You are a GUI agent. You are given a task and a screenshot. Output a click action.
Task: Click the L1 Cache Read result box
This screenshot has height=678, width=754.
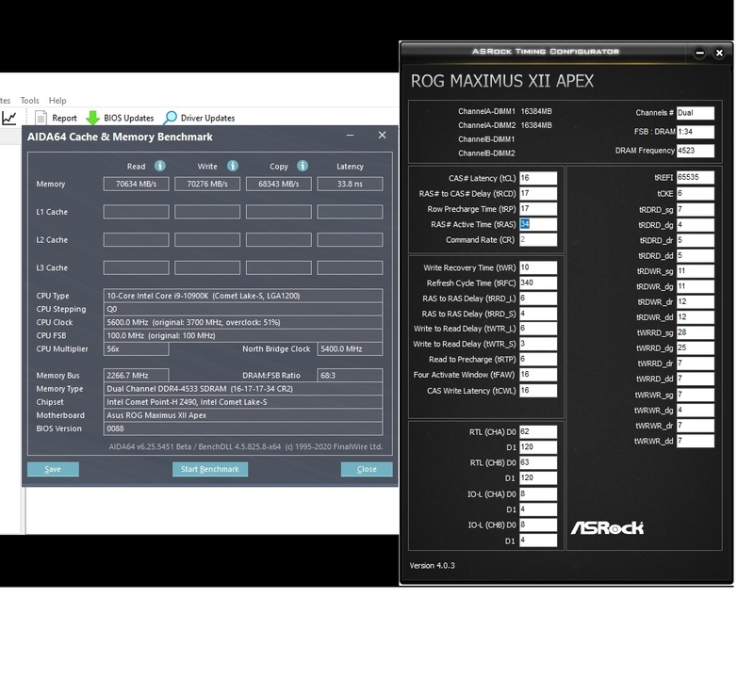(136, 212)
